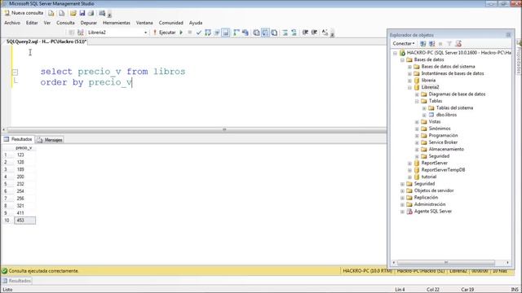Select the Programación folder
The height and width of the screenshot is (293, 522).
(x=443, y=135)
